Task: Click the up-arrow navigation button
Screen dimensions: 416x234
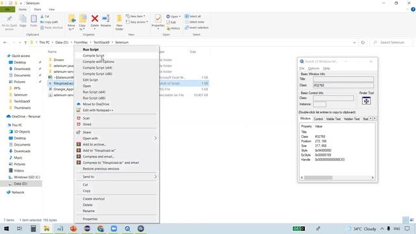Action: point(25,42)
